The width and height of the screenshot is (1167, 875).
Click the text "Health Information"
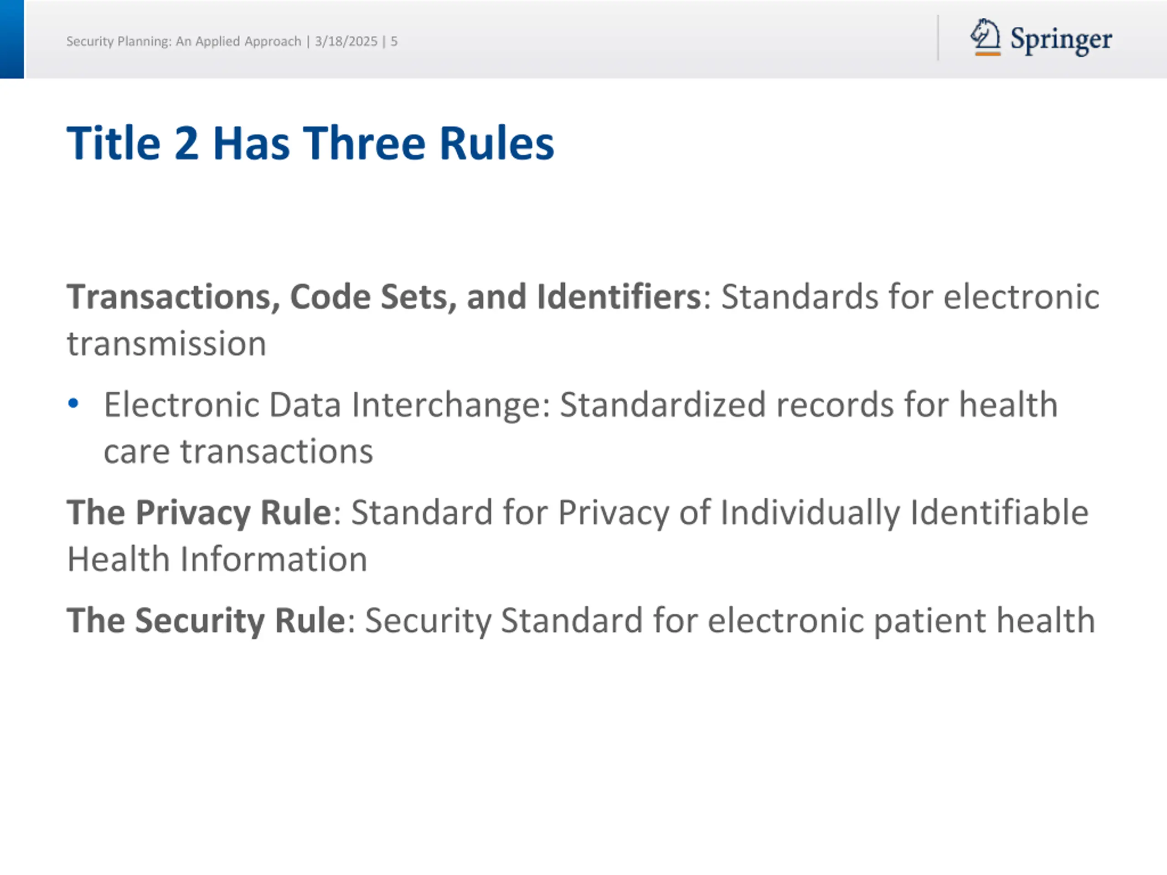pyautogui.click(x=217, y=559)
